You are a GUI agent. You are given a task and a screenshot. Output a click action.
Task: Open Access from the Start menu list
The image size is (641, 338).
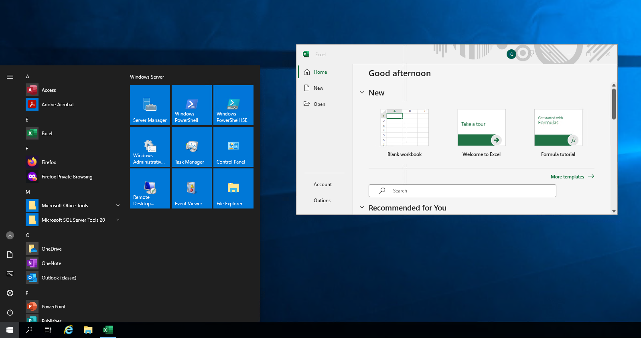click(72, 90)
